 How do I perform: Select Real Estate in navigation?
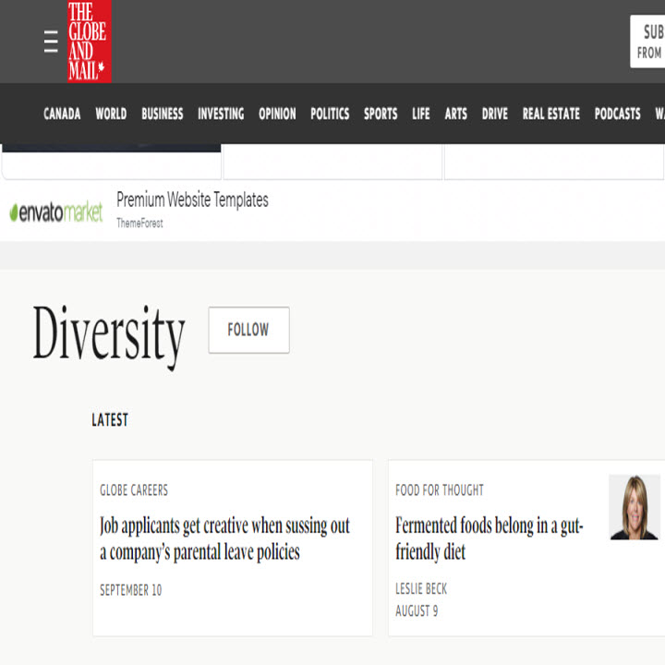pyautogui.click(x=551, y=114)
